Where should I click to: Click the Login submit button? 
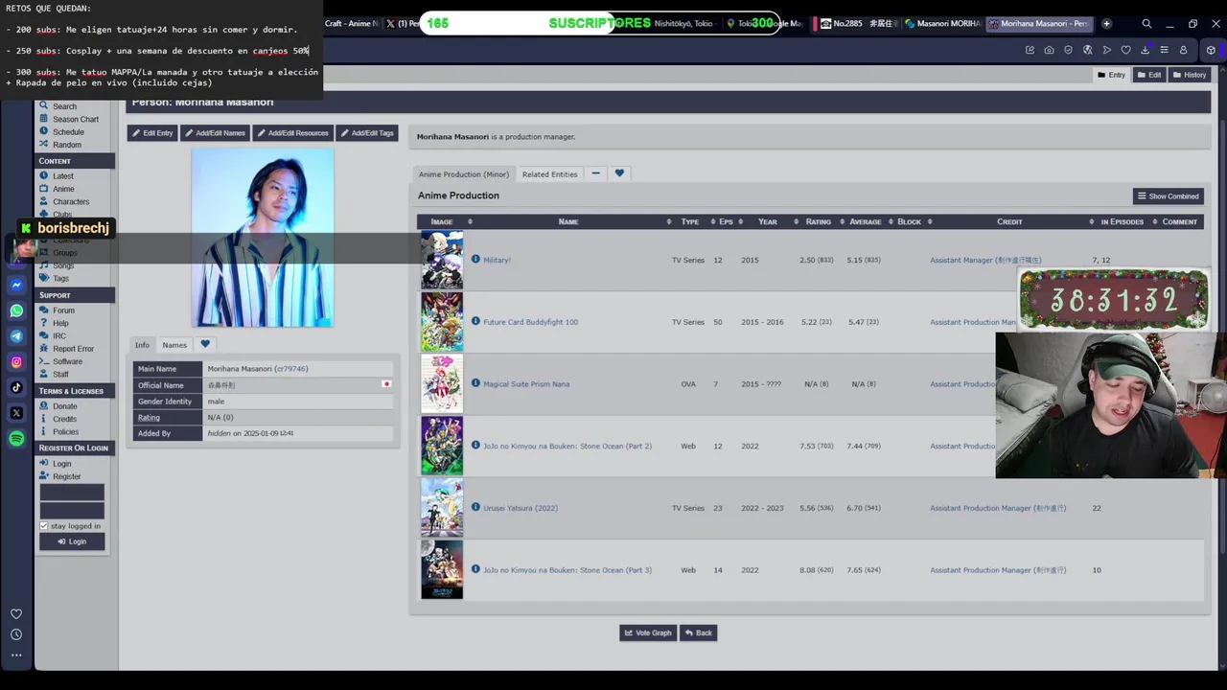coord(72,541)
